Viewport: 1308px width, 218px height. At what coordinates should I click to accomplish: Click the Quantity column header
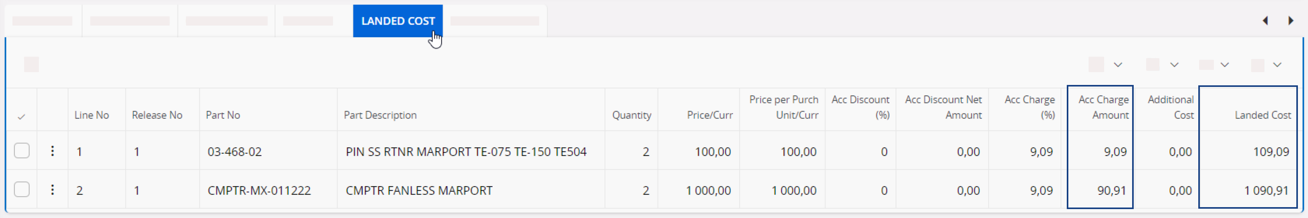click(631, 115)
